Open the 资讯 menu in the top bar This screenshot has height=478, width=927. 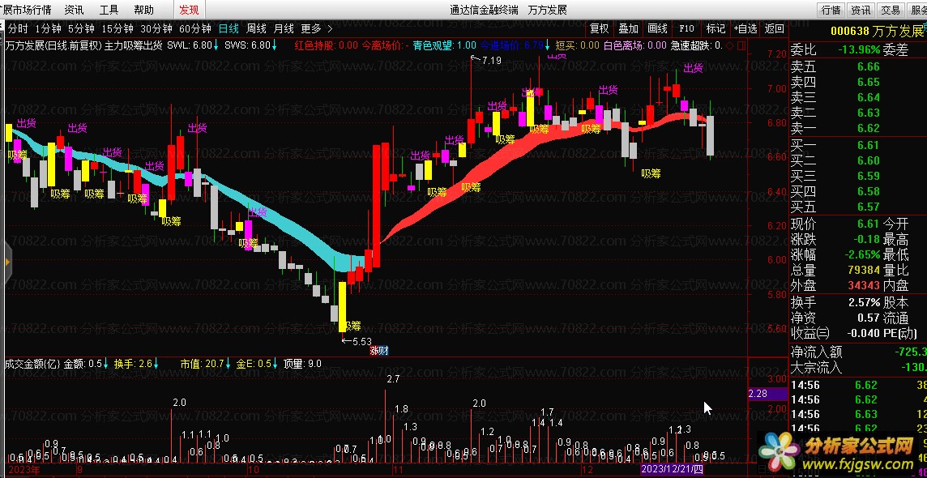pos(74,10)
